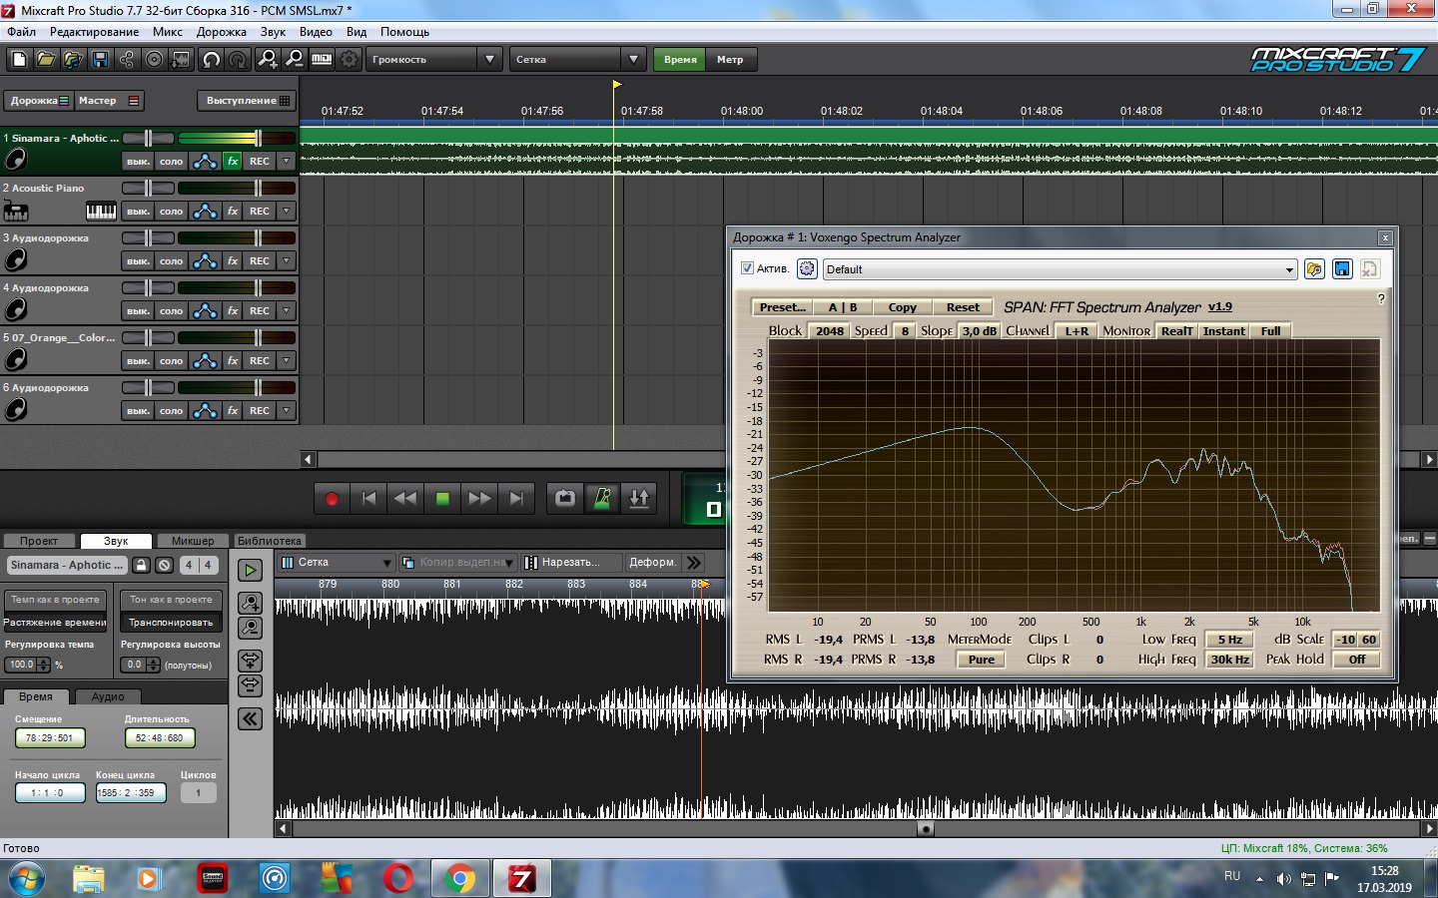Switch to the Проект tab

(x=39, y=541)
